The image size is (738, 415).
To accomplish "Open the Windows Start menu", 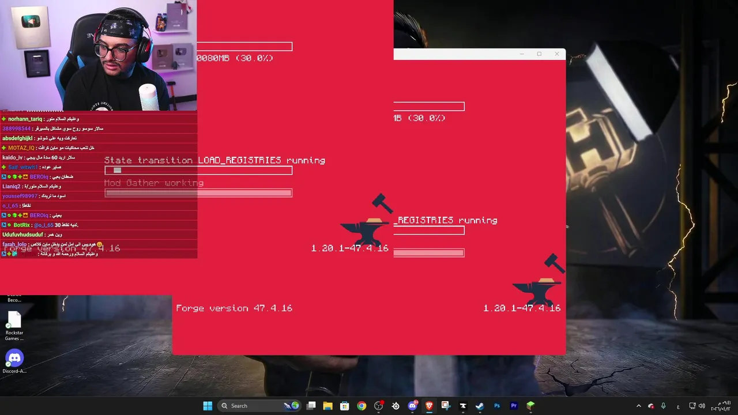I will 208,406.
